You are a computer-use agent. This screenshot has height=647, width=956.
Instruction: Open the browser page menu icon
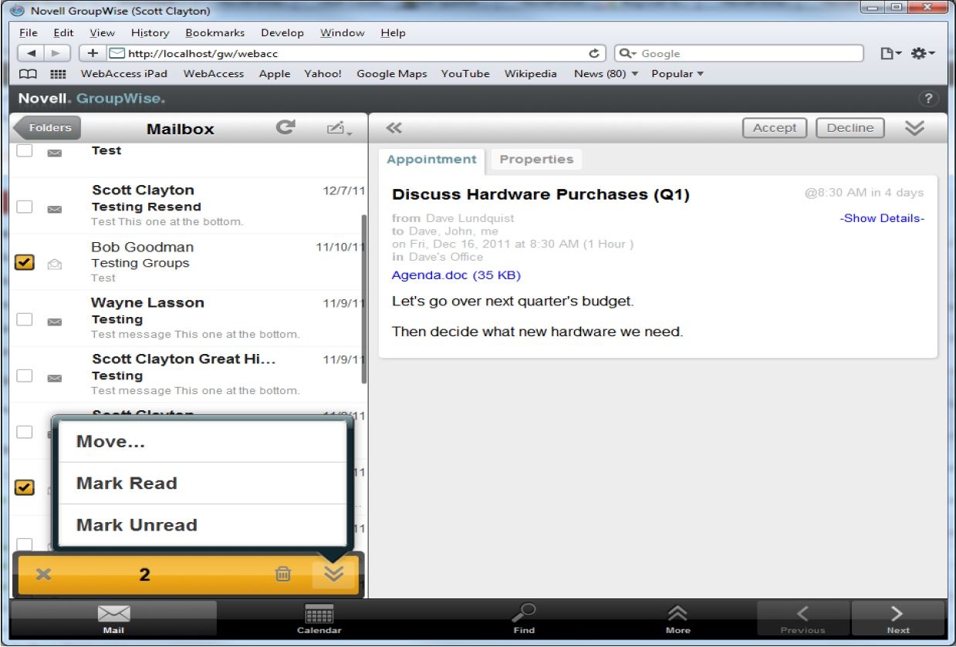coord(890,53)
